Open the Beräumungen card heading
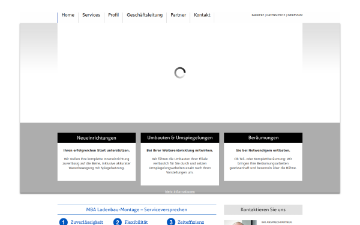Image resolution: width=360 pixels, height=225 pixels. point(263,138)
